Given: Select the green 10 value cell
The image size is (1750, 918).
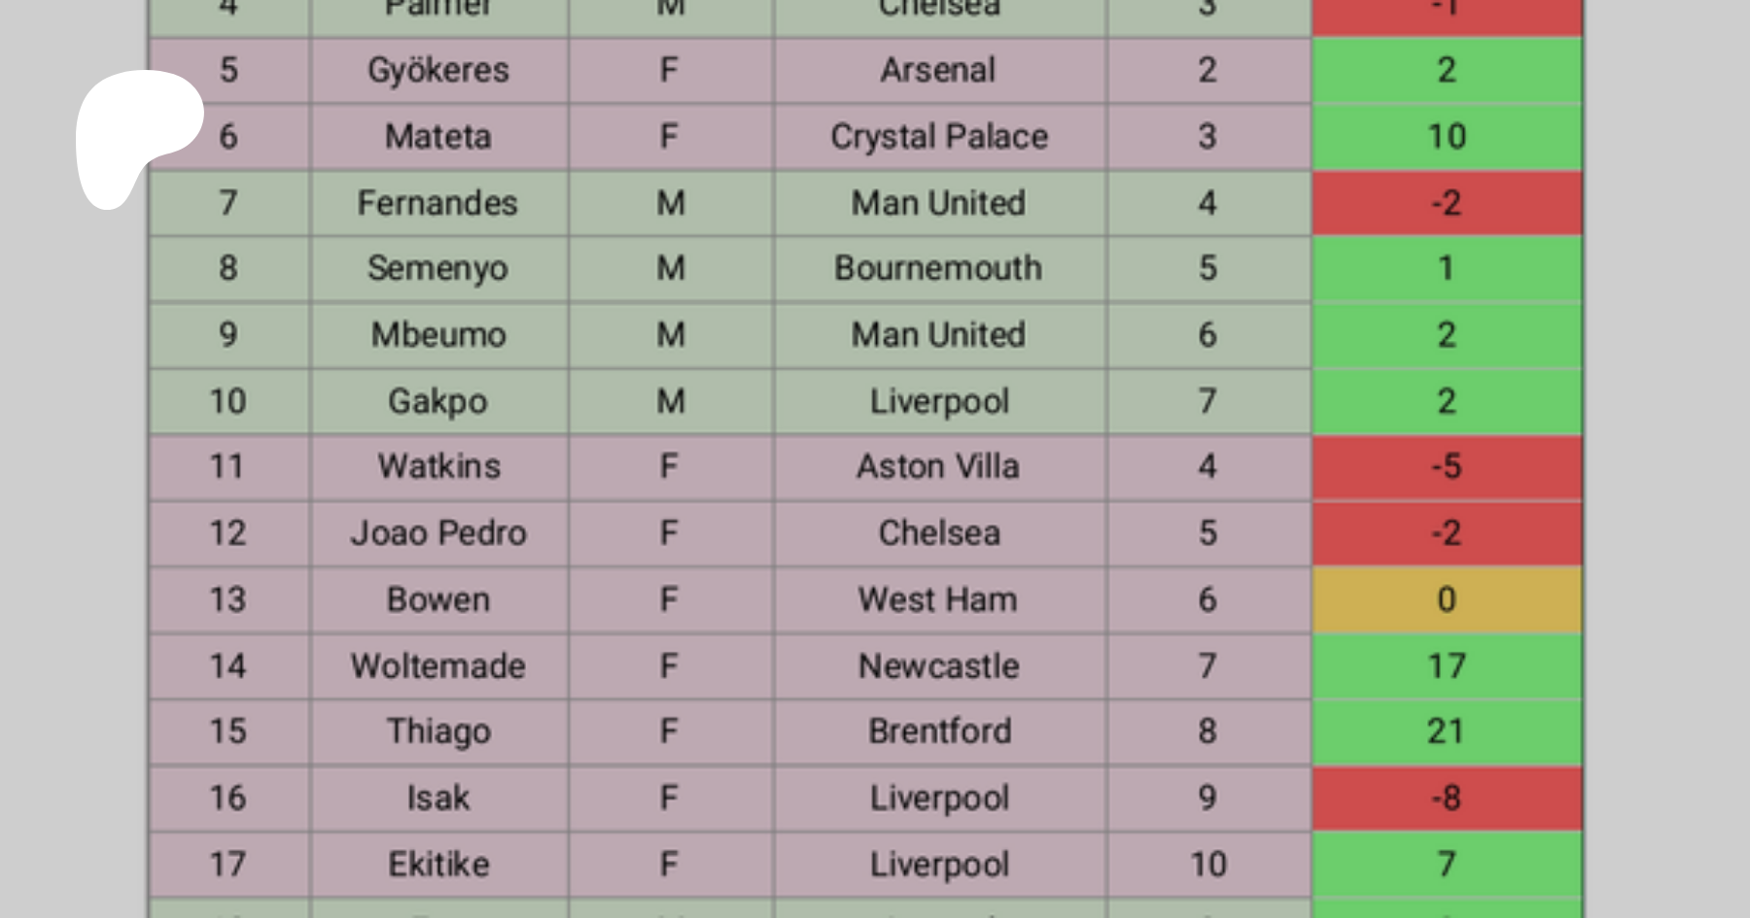Looking at the screenshot, I should pos(1447,137).
